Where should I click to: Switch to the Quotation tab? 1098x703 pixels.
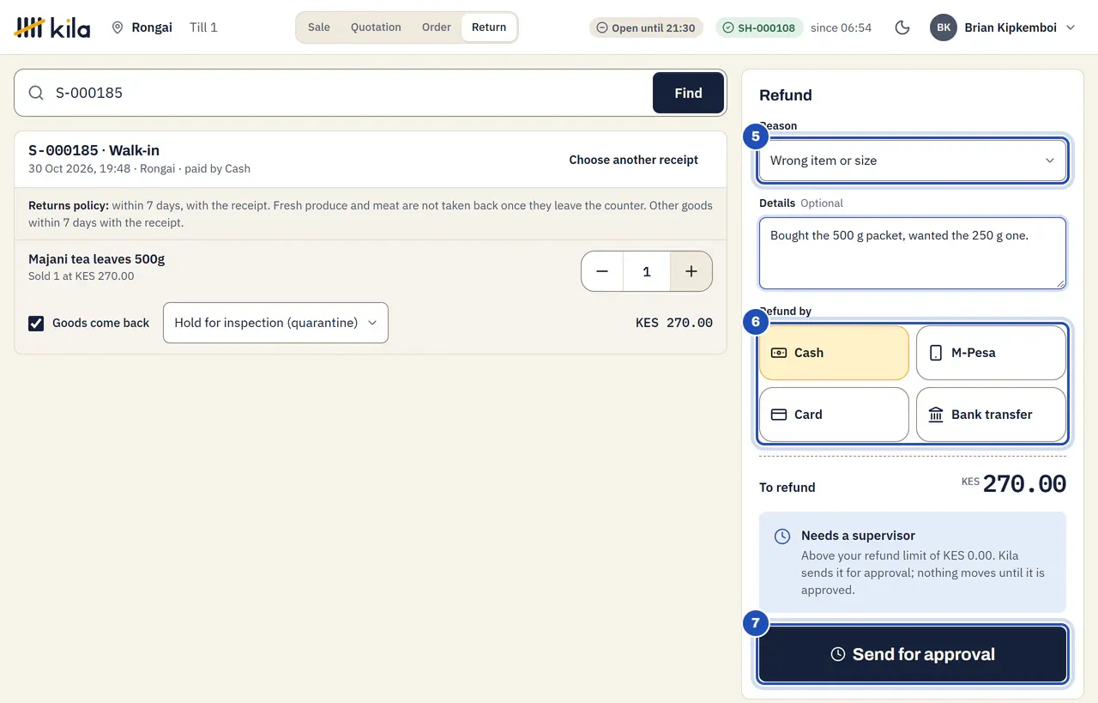click(376, 27)
